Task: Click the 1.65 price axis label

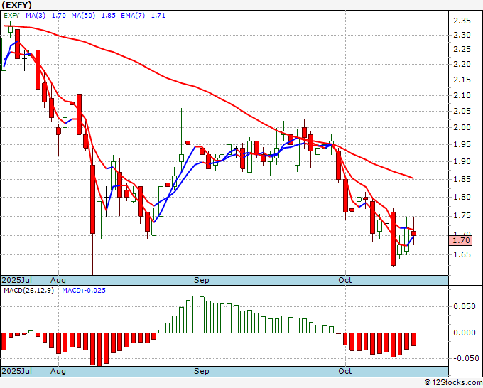Action: (x=462, y=254)
